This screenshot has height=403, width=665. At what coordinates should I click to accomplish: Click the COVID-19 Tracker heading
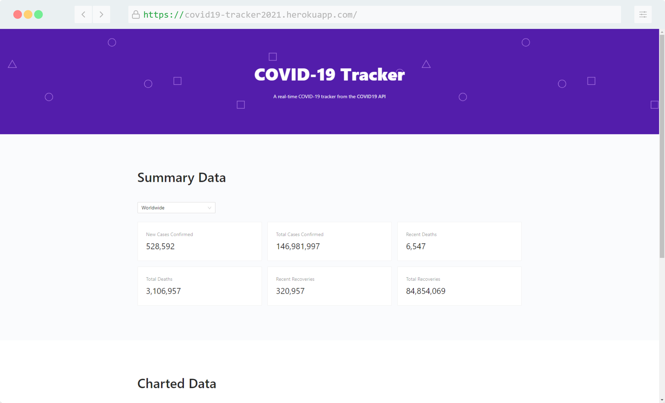[329, 74]
